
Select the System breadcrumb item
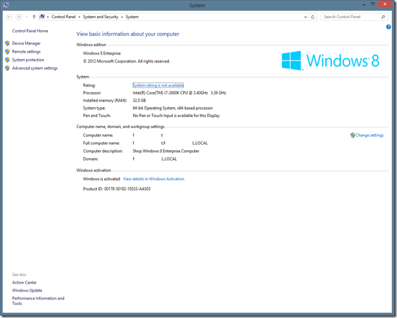click(x=132, y=17)
